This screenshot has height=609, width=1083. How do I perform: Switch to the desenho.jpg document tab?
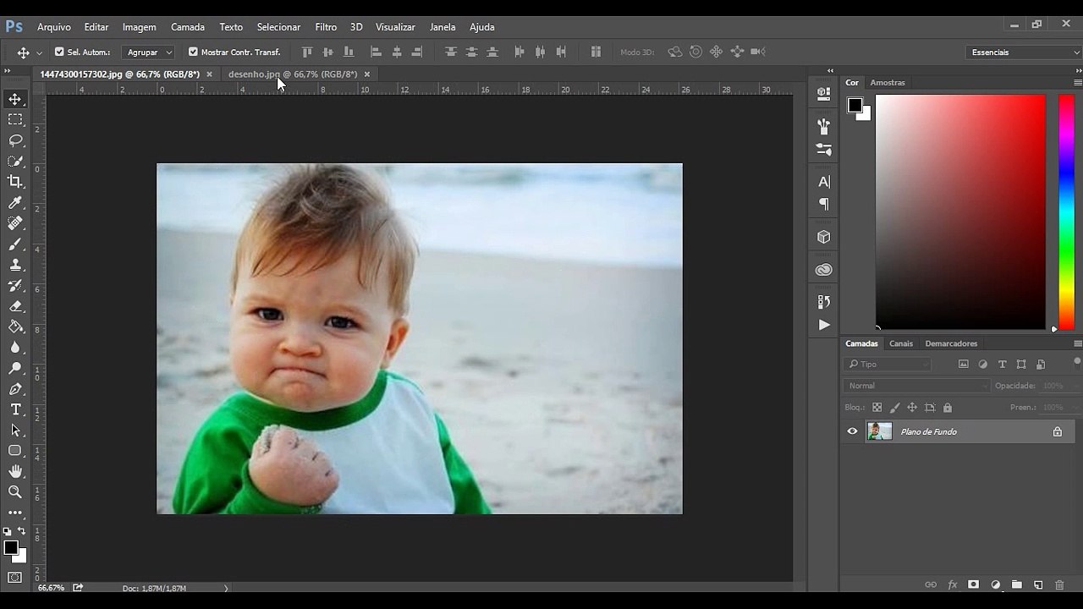(x=293, y=74)
